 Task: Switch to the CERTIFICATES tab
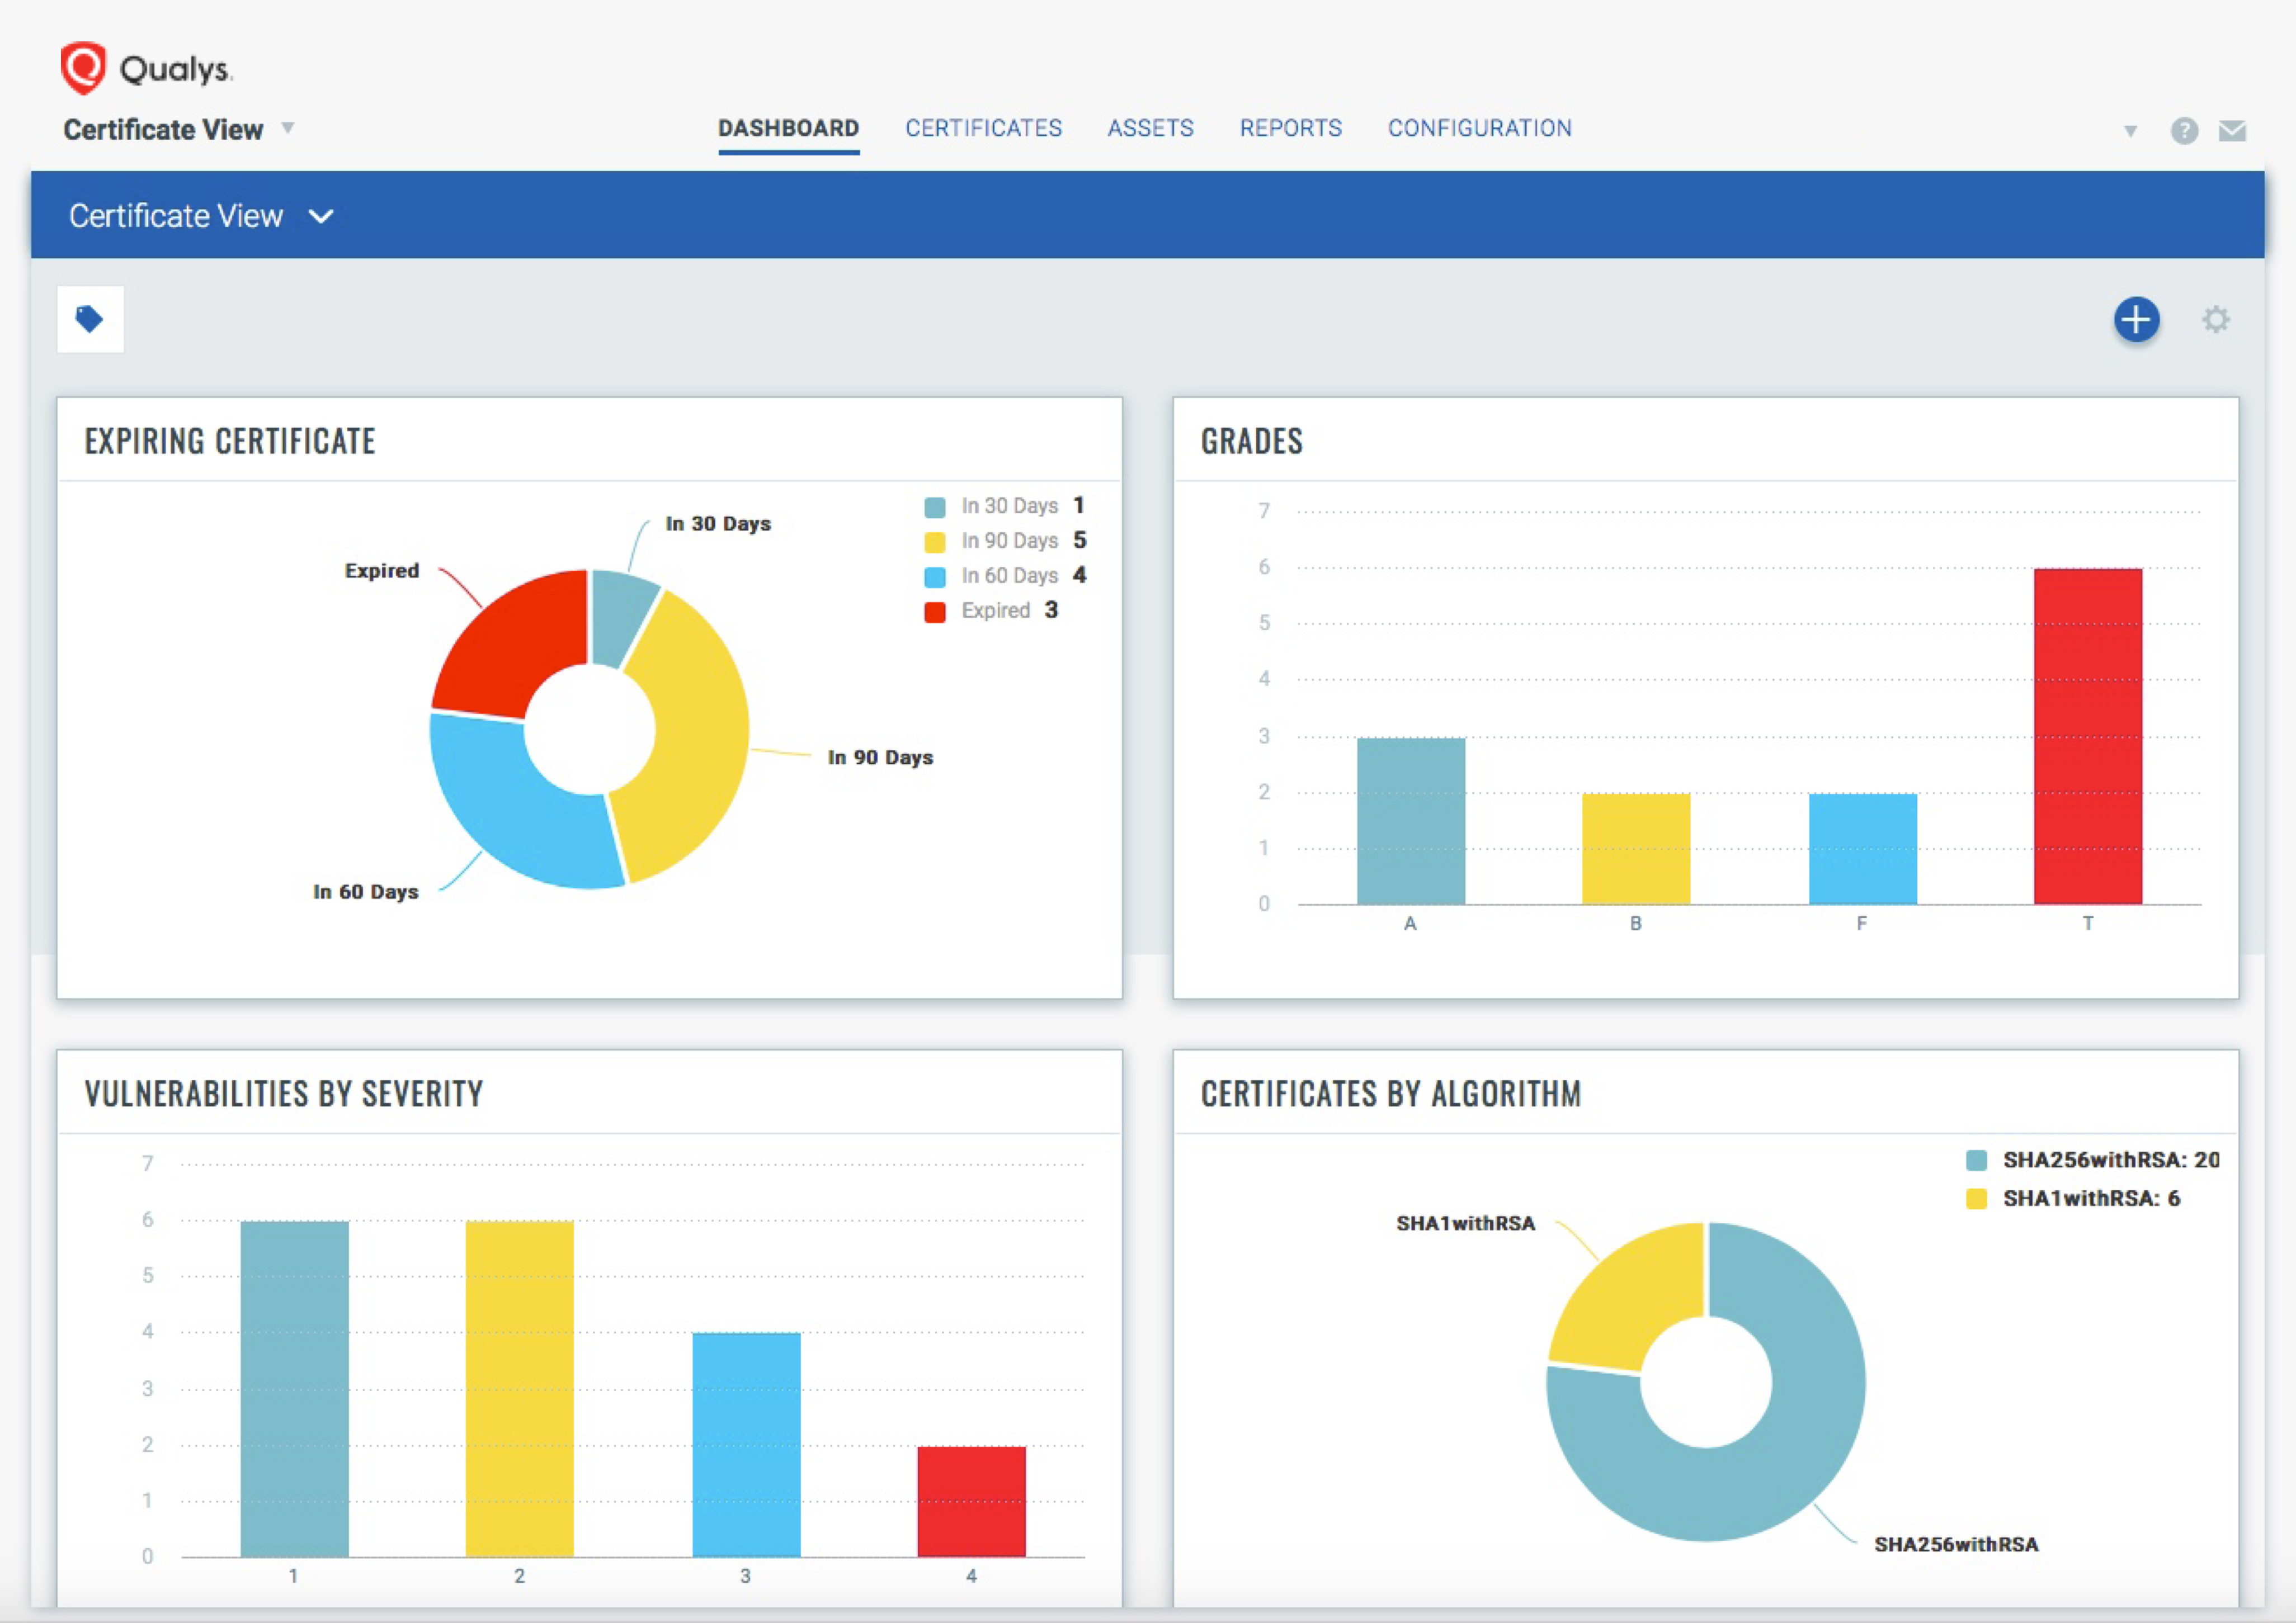(x=983, y=128)
